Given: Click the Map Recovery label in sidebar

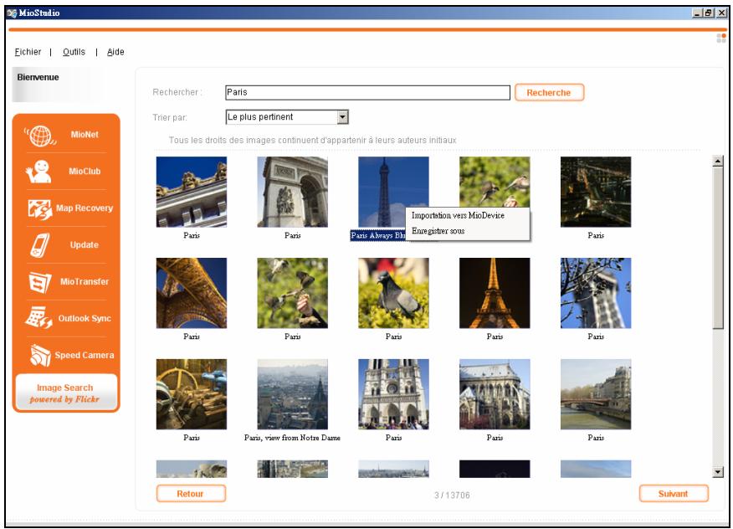Looking at the screenshot, I should point(85,208).
